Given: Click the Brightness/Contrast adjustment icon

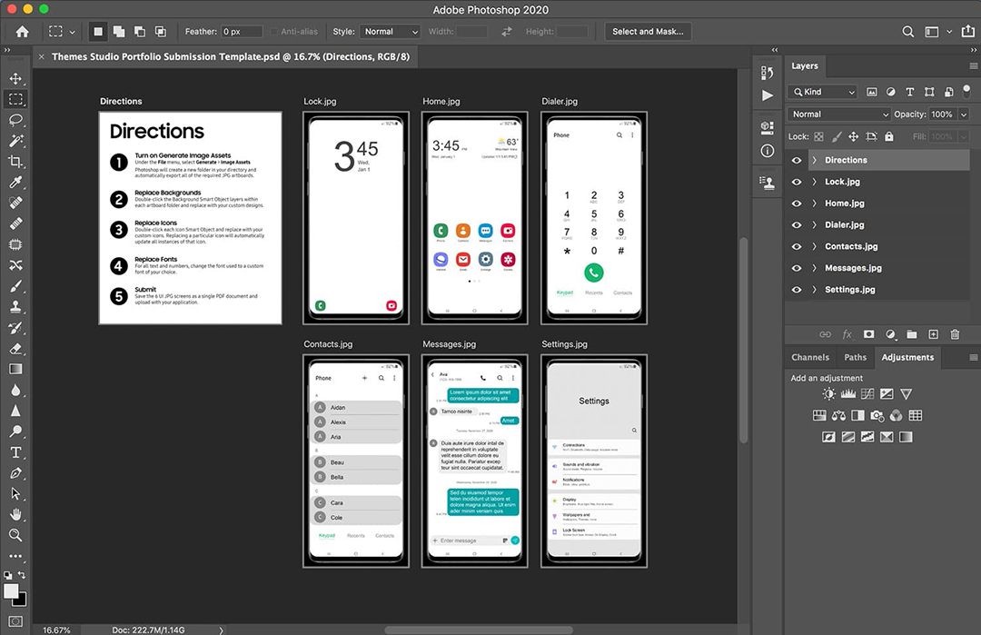Looking at the screenshot, I should 828,394.
